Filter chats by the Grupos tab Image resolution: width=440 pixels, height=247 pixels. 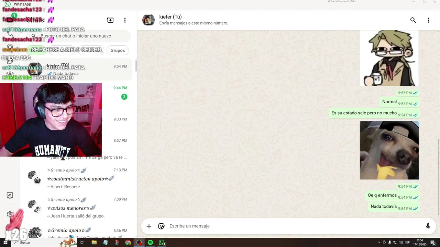pyautogui.click(x=118, y=50)
